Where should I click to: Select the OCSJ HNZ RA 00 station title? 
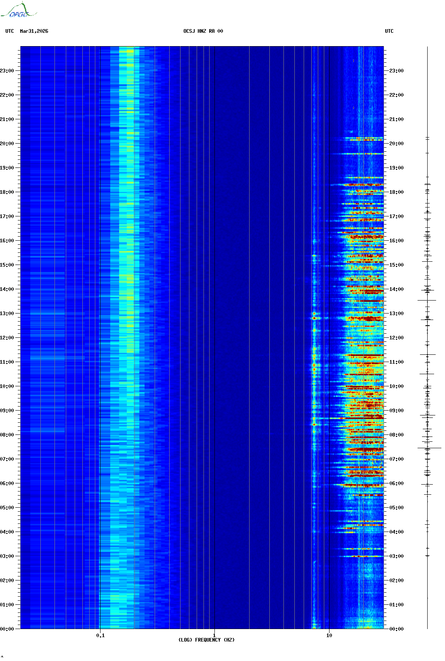pos(203,31)
